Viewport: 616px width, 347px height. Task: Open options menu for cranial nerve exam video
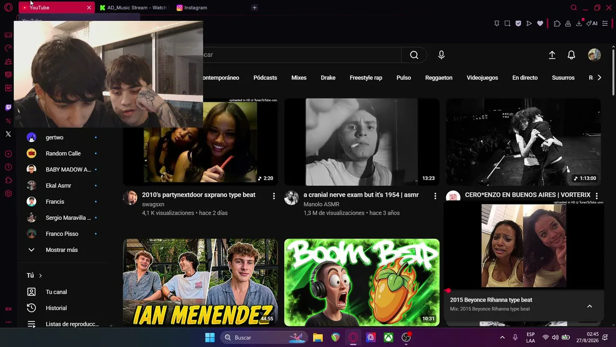(435, 196)
